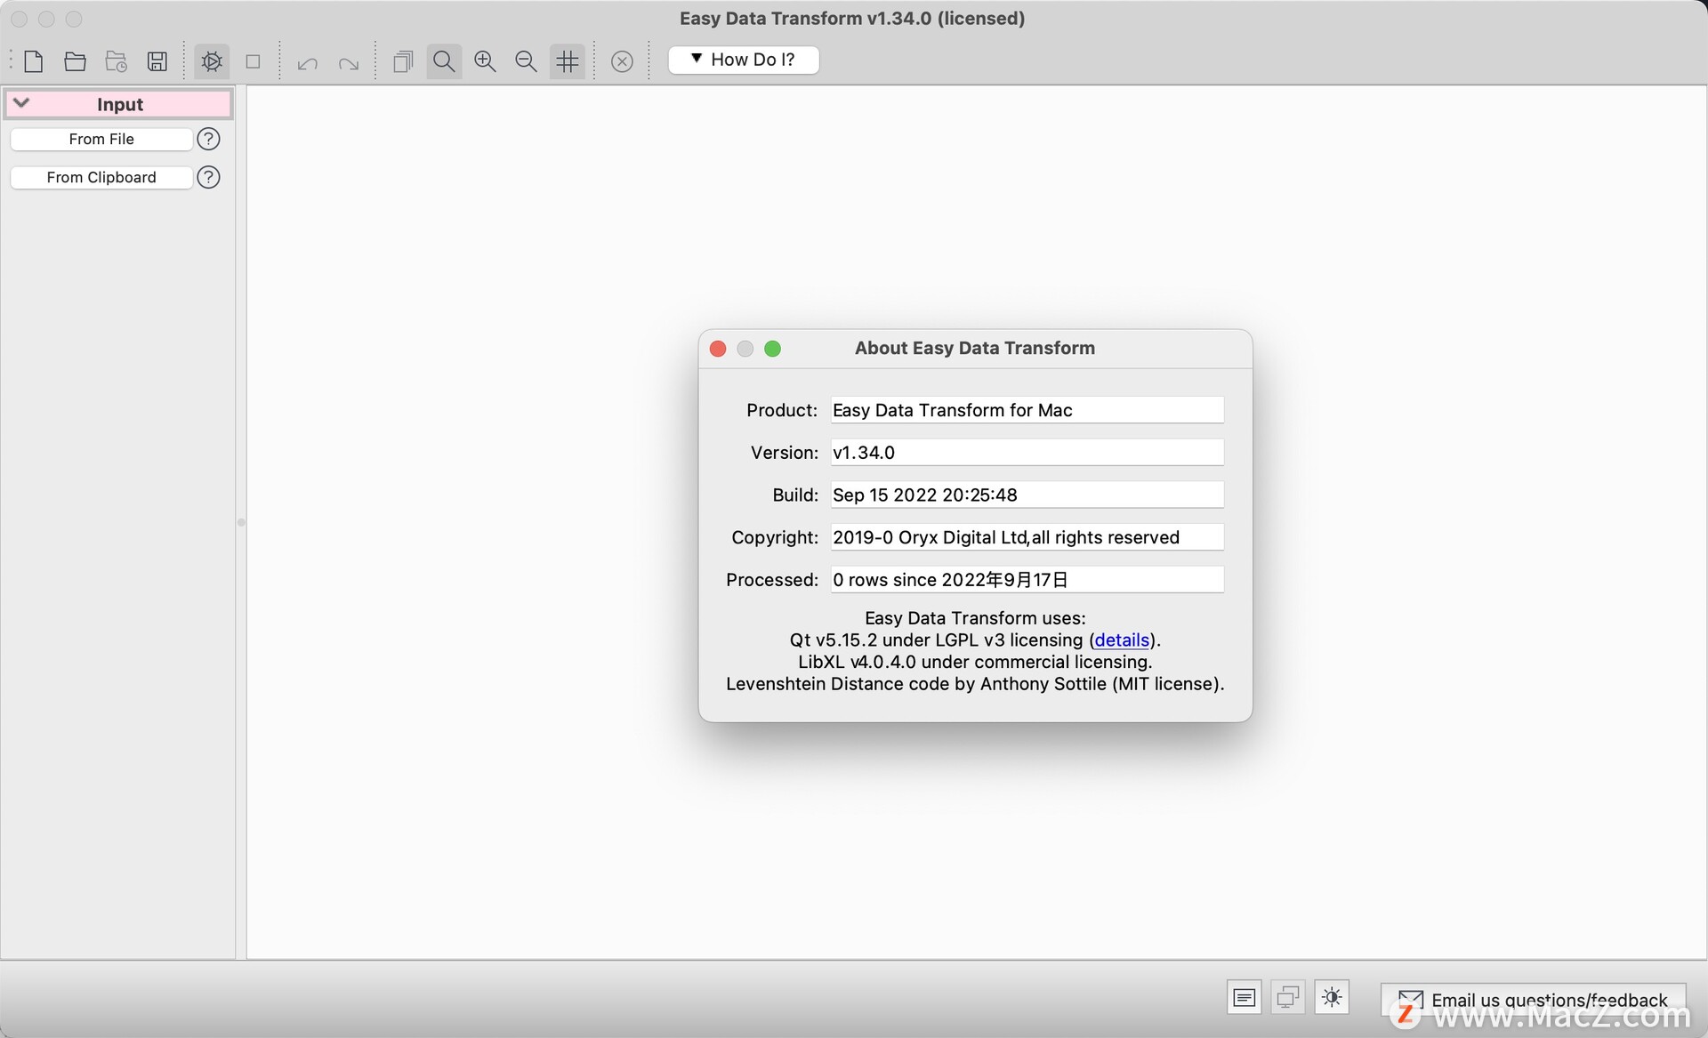Viewport: 1708px width, 1038px height.
Task: Click the duplicate pages toolbar icon
Action: coord(403,61)
